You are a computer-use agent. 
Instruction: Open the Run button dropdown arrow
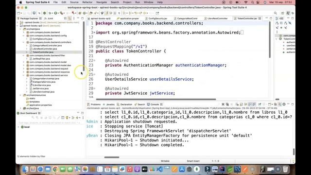[58, 13]
